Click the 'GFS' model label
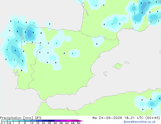 [38, 118]
